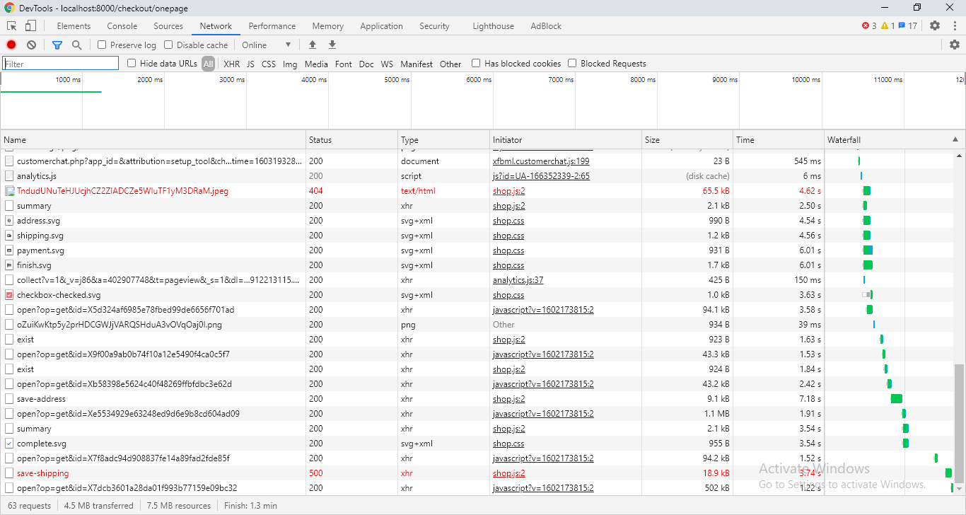Click the checkbox-checked.svg file icon

pos(9,295)
